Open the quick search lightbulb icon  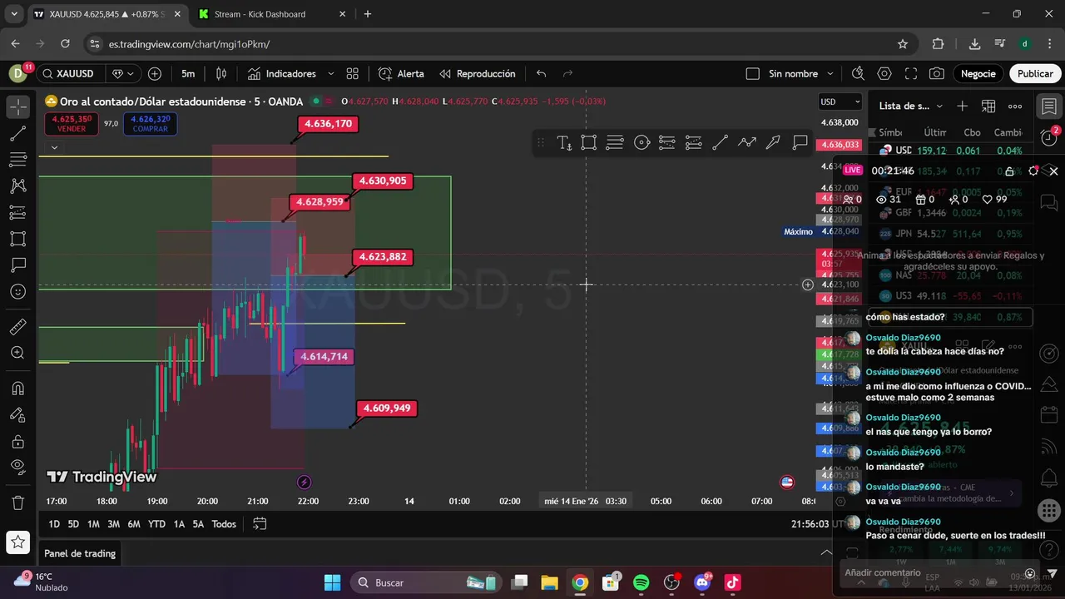tap(858, 73)
